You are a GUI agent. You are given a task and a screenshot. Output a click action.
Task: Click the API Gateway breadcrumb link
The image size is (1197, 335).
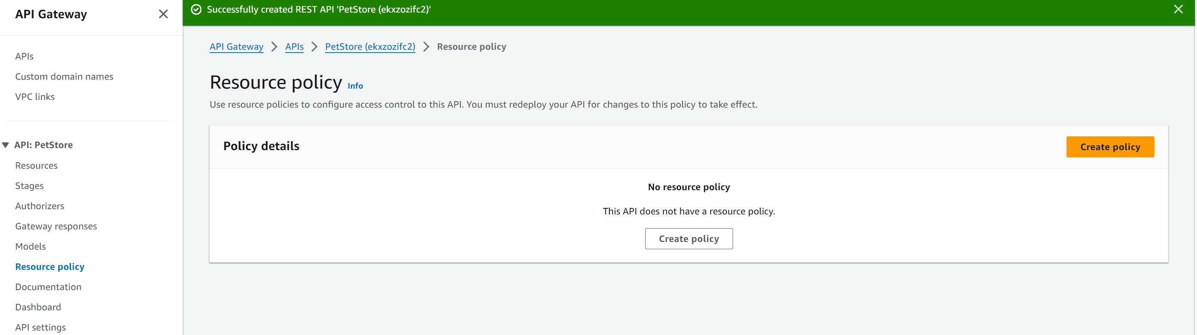coord(236,47)
